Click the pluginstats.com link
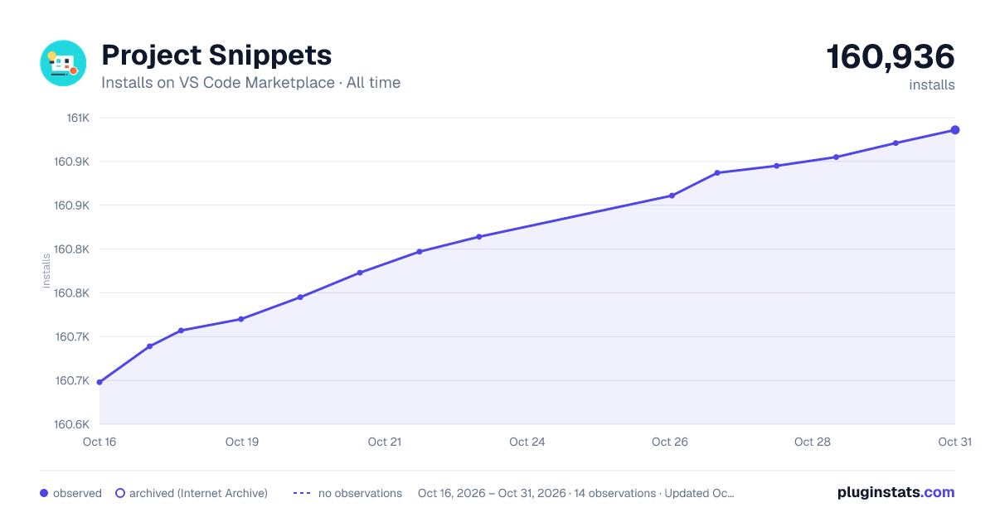This screenshot has height=522, width=995. tap(895, 492)
